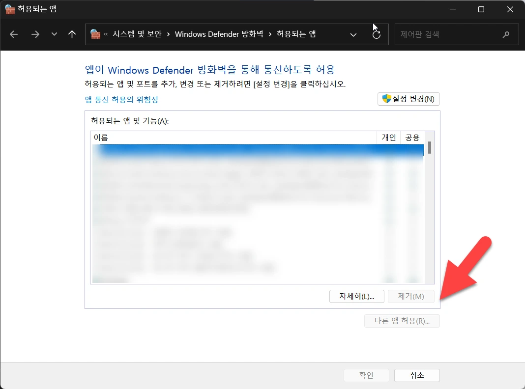
Task: Open the 앱 통신 허용의 위험성 link
Action: (121, 100)
